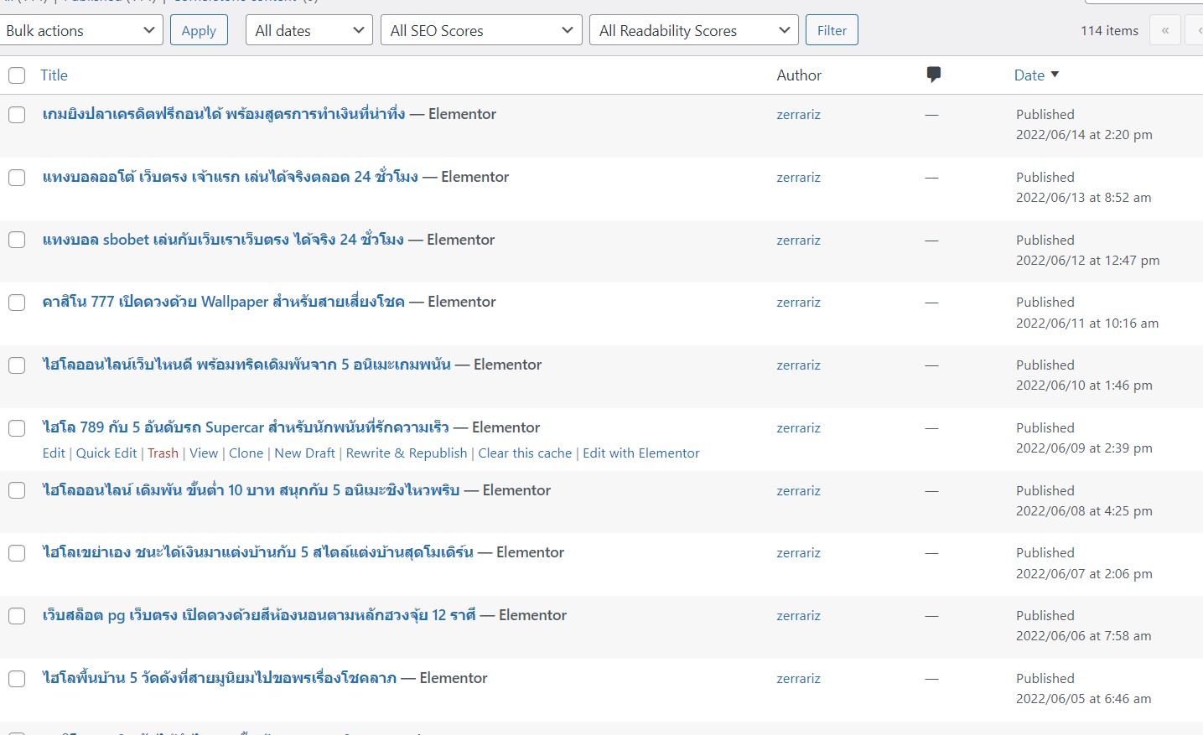Viewport: 1203px width, 735px height.
Task: Go to first page with double-arrow button
Action: click(x=1165, y=30)
